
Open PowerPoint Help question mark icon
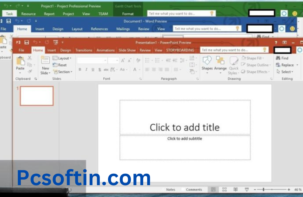(276, 43)
